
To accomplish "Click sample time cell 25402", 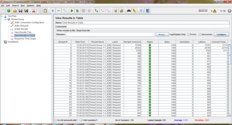I will pyautogui.click(x=133, y=48).
